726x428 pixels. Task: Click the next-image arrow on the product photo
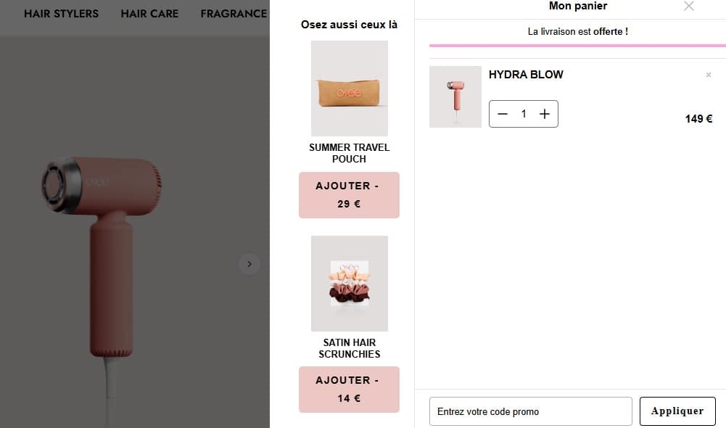coord(249,264)
